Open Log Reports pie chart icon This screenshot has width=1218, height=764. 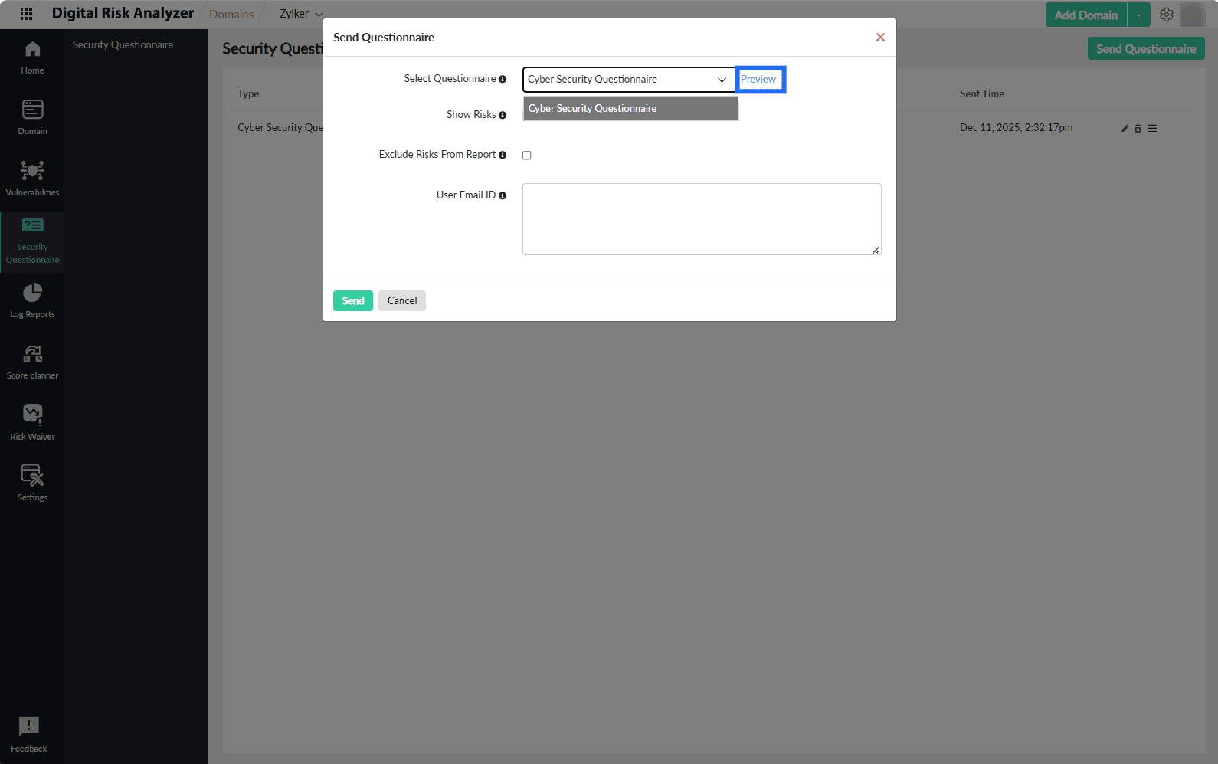[32, 293]
